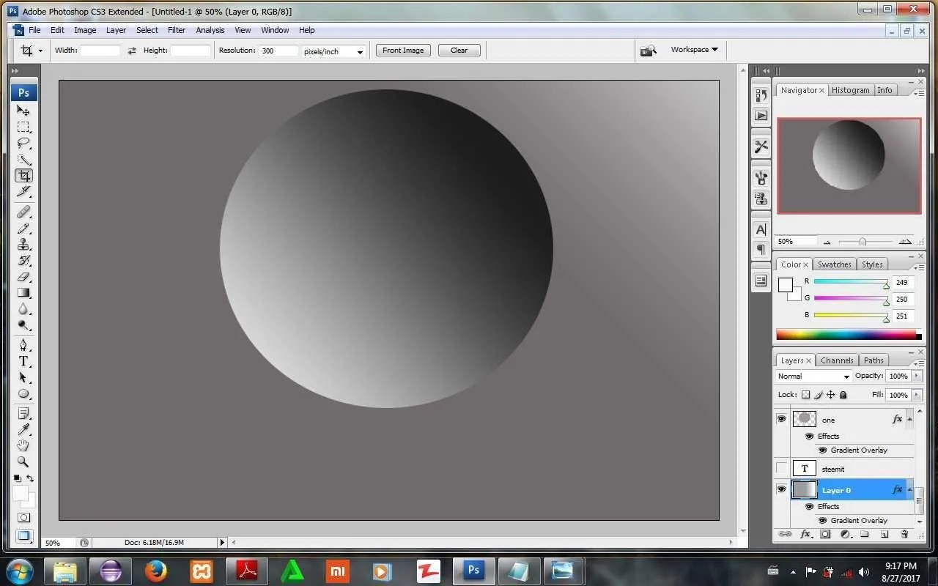Select the Rectangular Marquee tool
The image size is (938, 586).
point(23,127)
